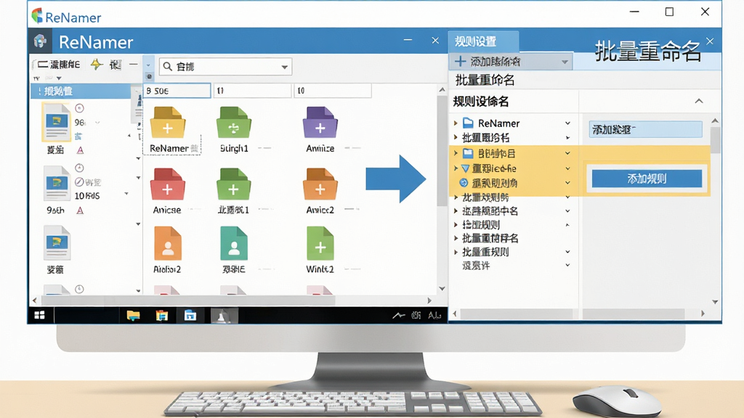Select the orange Aiolioi2 contact file icon
744x418 pixels.
pos(168,243)
